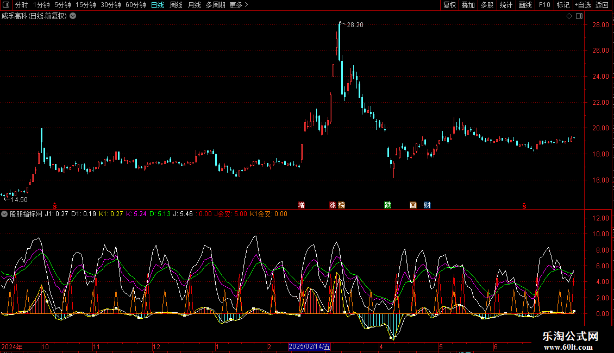Select the 60分钟 period tab
Viewport: 614px width, 353px height.
tap(135, 5)
